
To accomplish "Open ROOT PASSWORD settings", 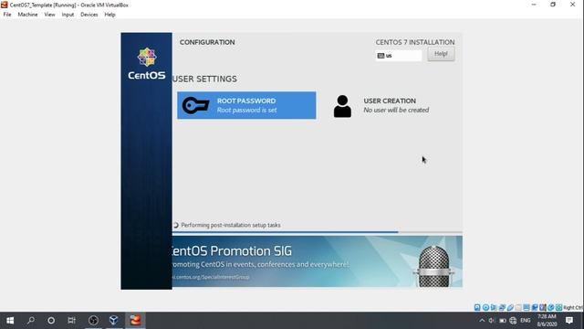I will pyautogui.click(x=246, y=105).
